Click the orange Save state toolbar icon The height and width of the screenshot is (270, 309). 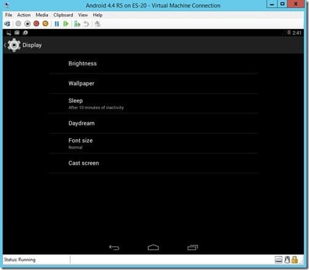point(45,24)
